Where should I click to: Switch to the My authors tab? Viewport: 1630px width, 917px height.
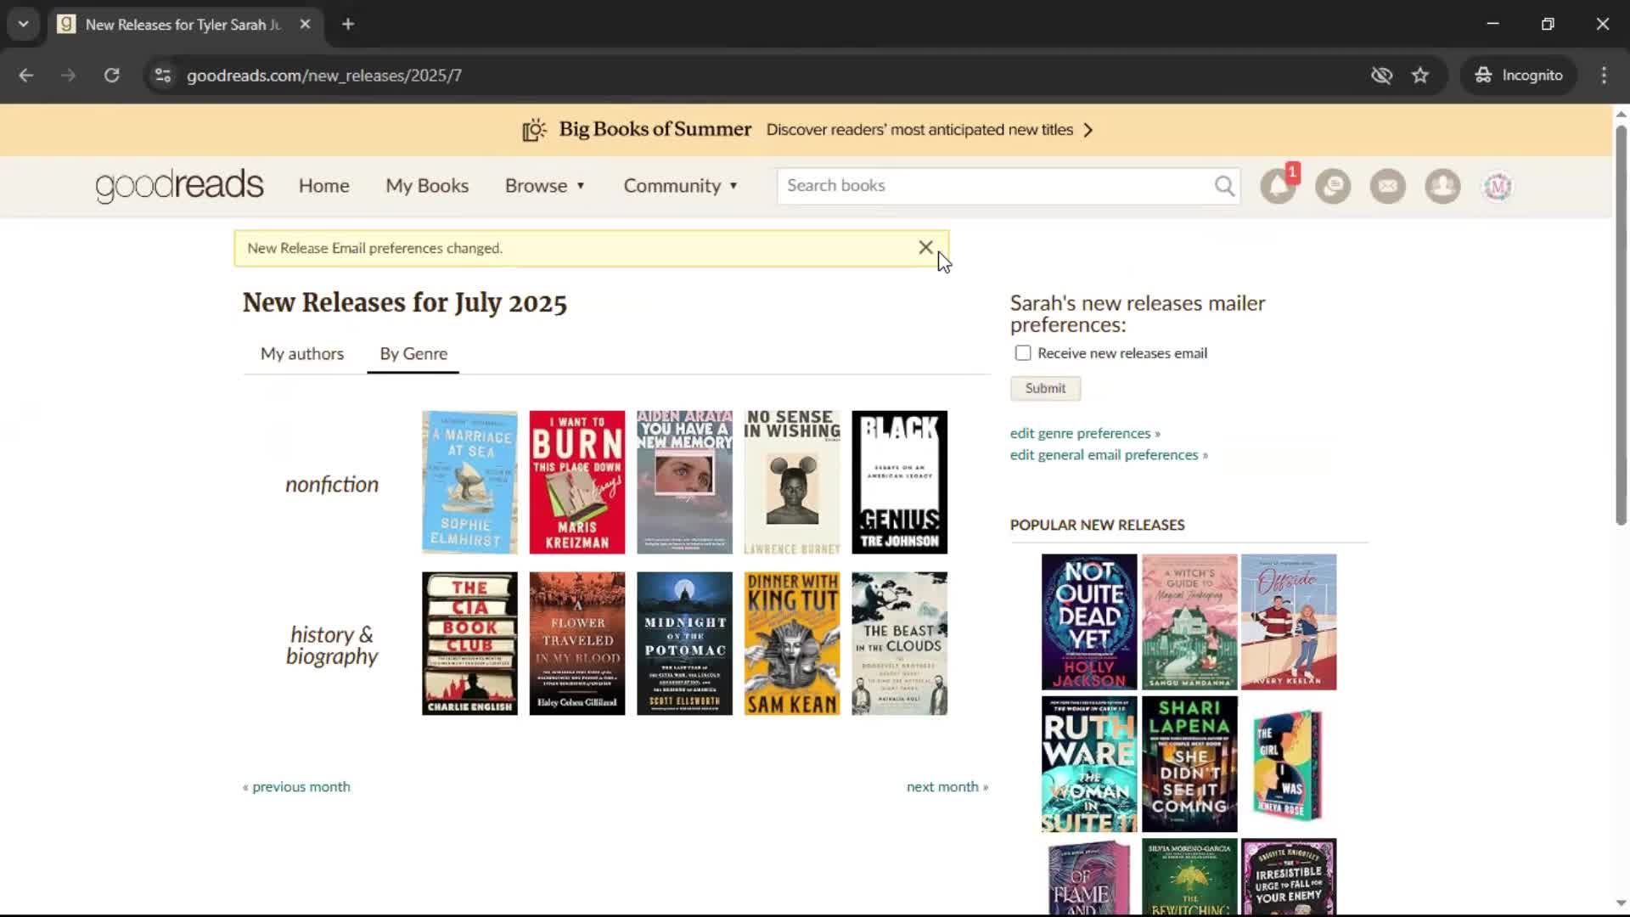tap(302, 353)
